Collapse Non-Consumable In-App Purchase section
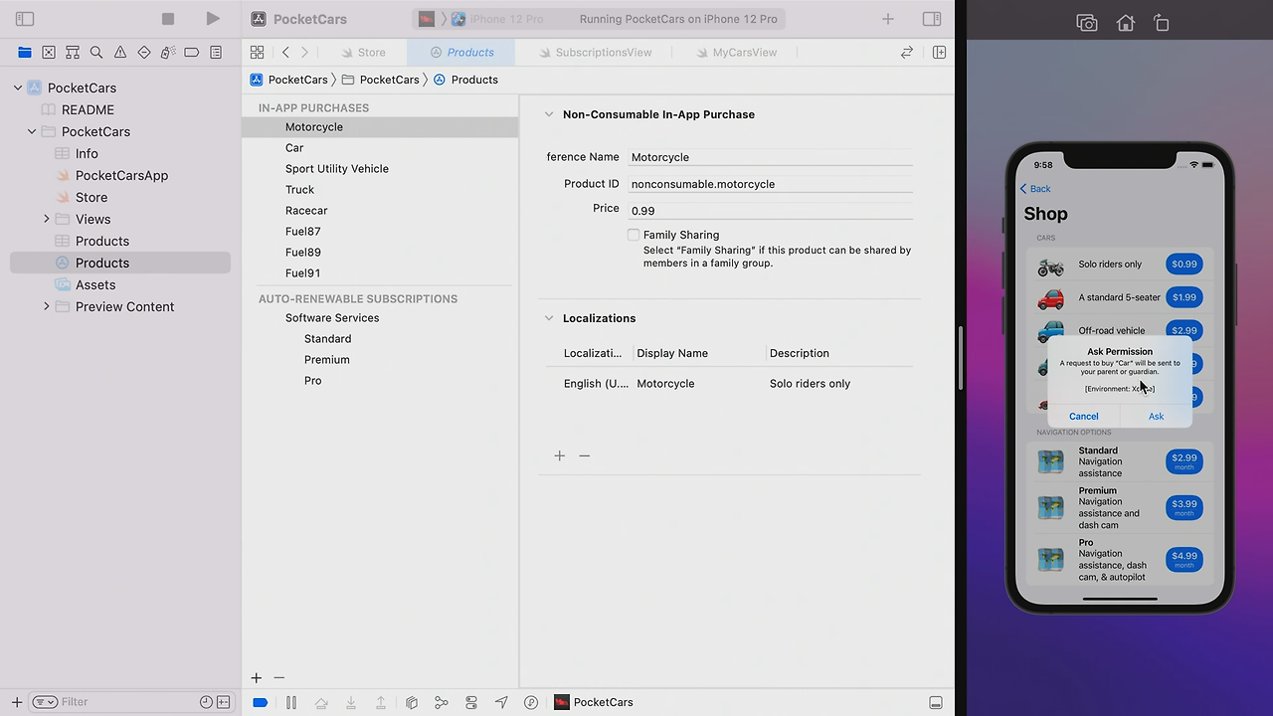This screenshot has height=716, width=1273. pos(548,114)
